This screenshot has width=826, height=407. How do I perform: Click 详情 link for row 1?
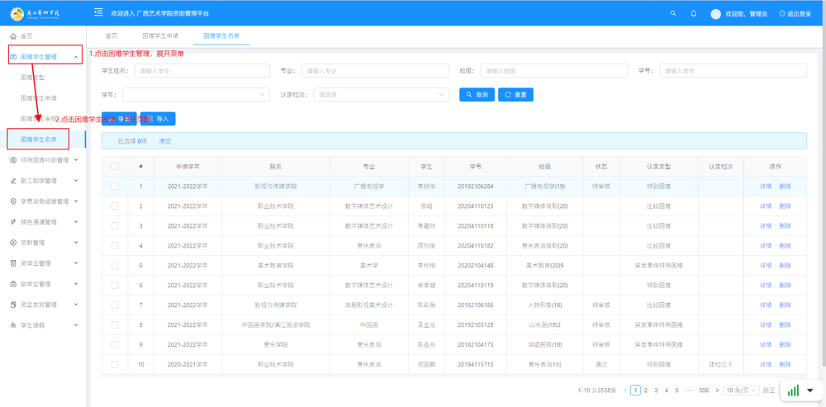[x=766, y=187]
